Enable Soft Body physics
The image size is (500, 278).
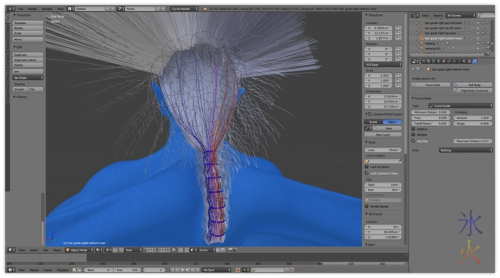point(473,85)
